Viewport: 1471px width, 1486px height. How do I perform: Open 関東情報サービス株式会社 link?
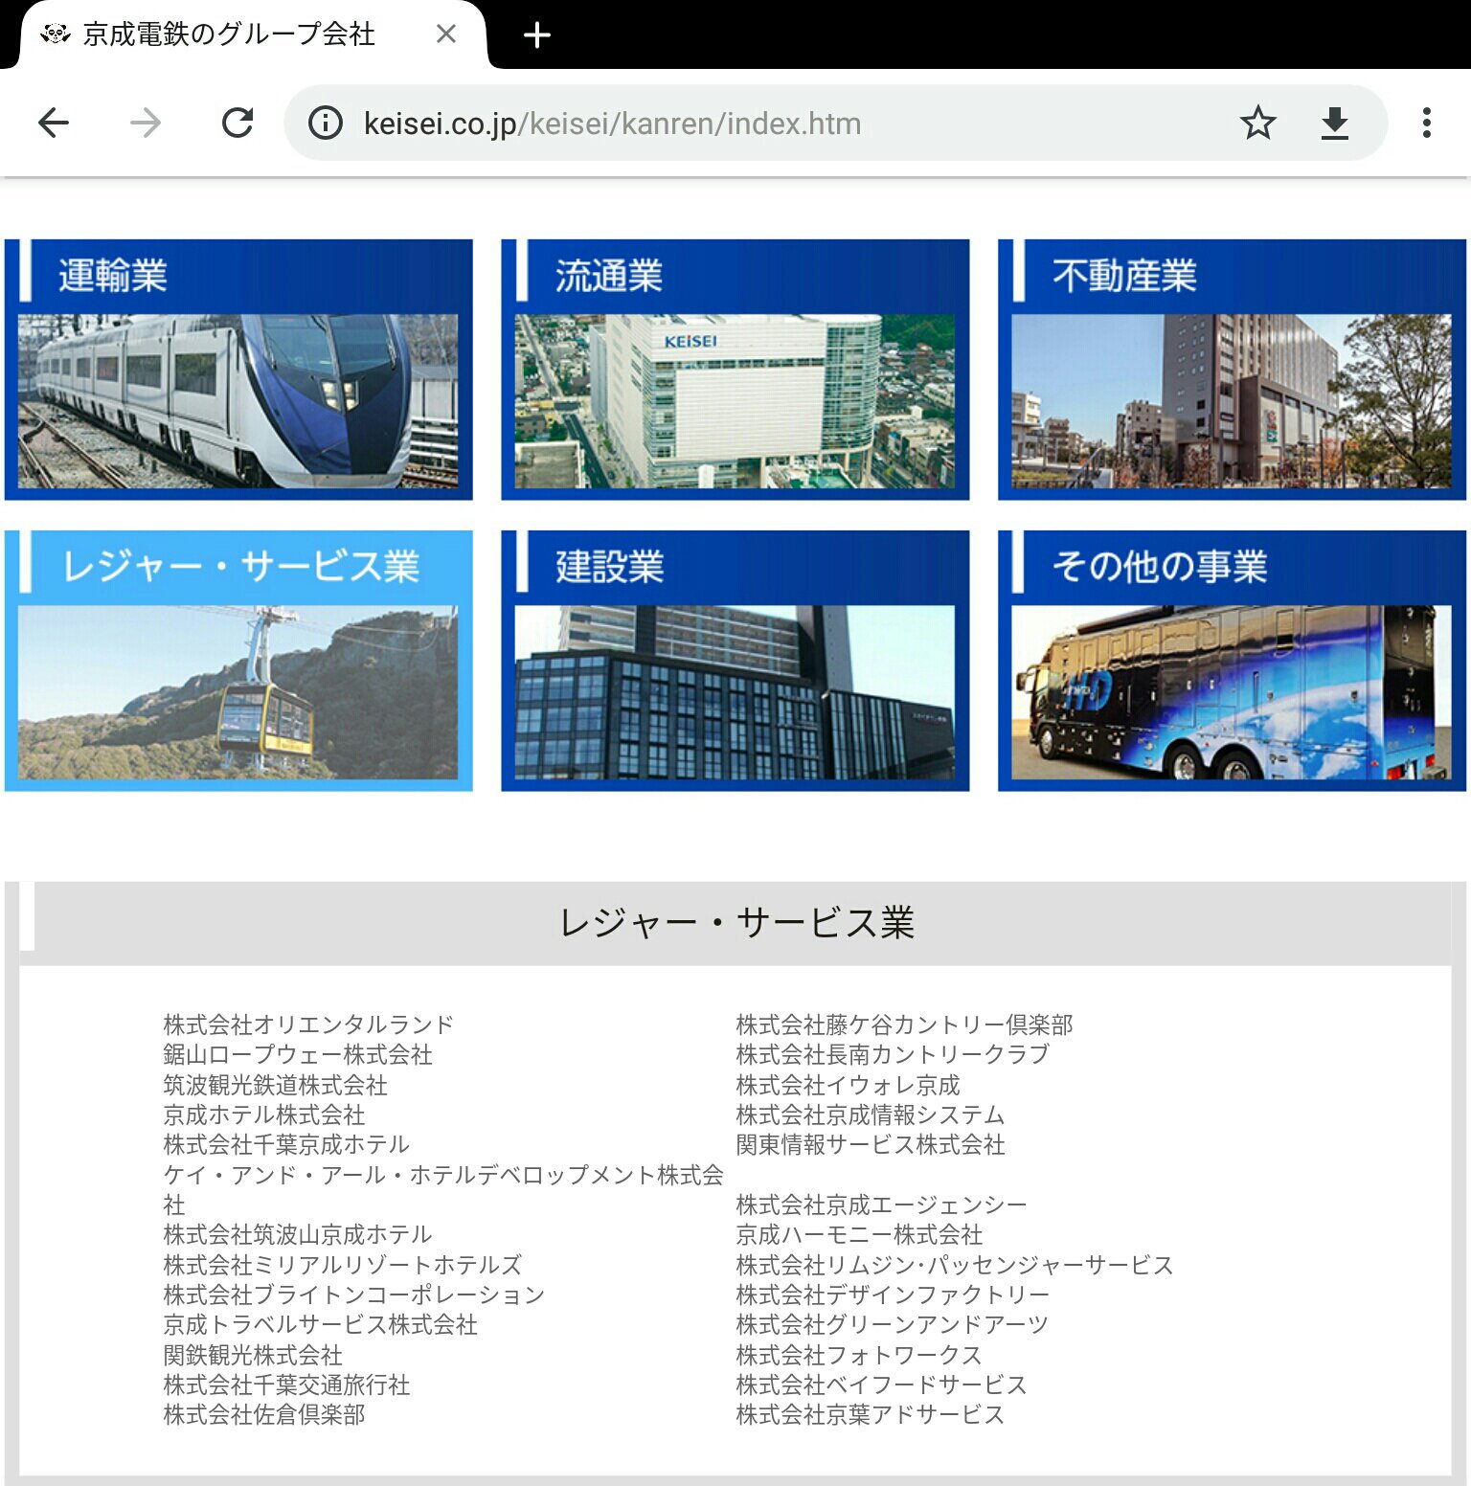[871, 1144]
